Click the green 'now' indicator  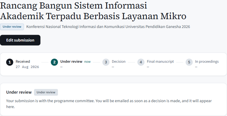coord(87,62)
